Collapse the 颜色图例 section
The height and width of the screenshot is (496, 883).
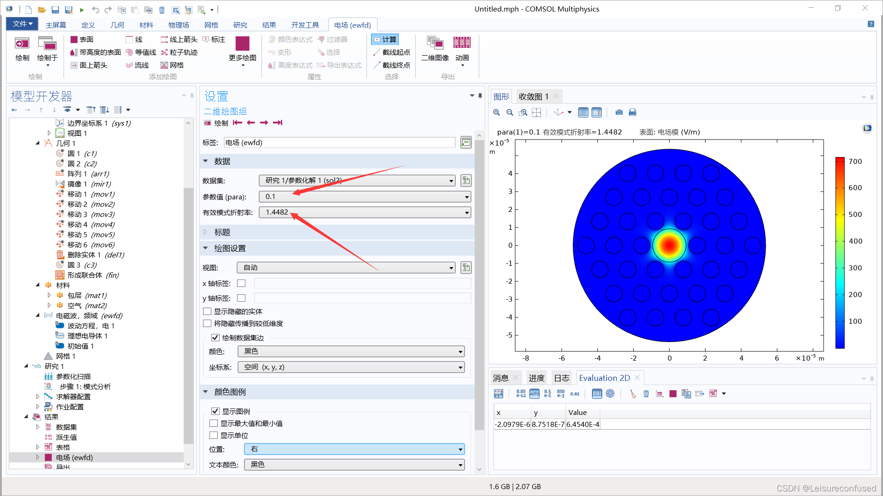tap(205, 392)
